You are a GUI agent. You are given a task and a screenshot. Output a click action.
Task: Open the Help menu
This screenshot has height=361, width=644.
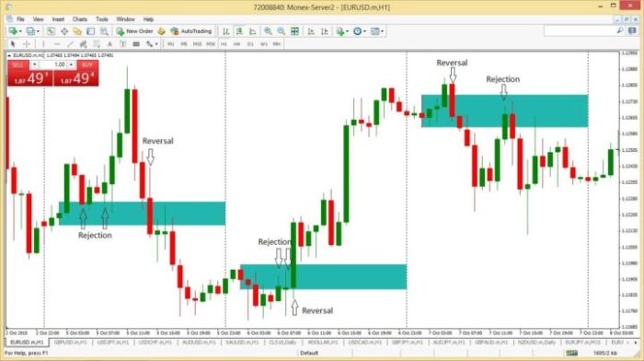tap(148, 19)
